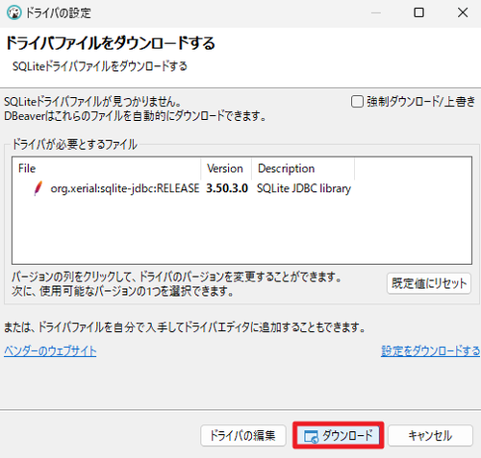Click the ダウンロード button

point(339,436)
